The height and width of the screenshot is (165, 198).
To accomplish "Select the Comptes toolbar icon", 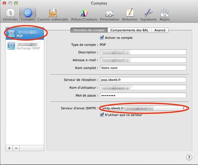I will [x=28, y=14].
